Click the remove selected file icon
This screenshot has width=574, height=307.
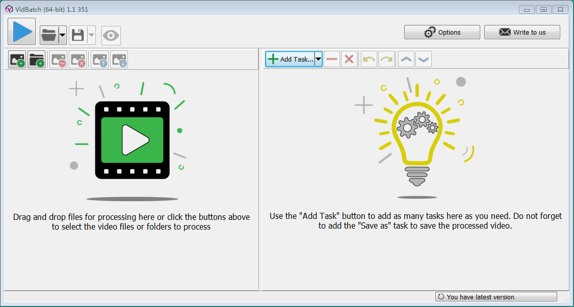(59, 60)
